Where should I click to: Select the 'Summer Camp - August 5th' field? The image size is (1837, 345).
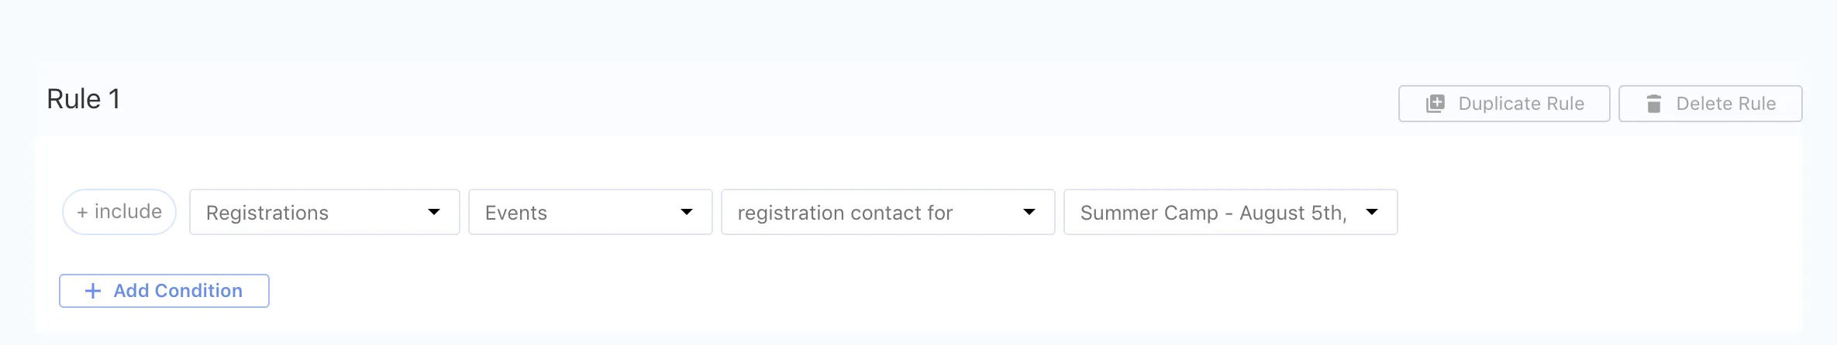1213,212
